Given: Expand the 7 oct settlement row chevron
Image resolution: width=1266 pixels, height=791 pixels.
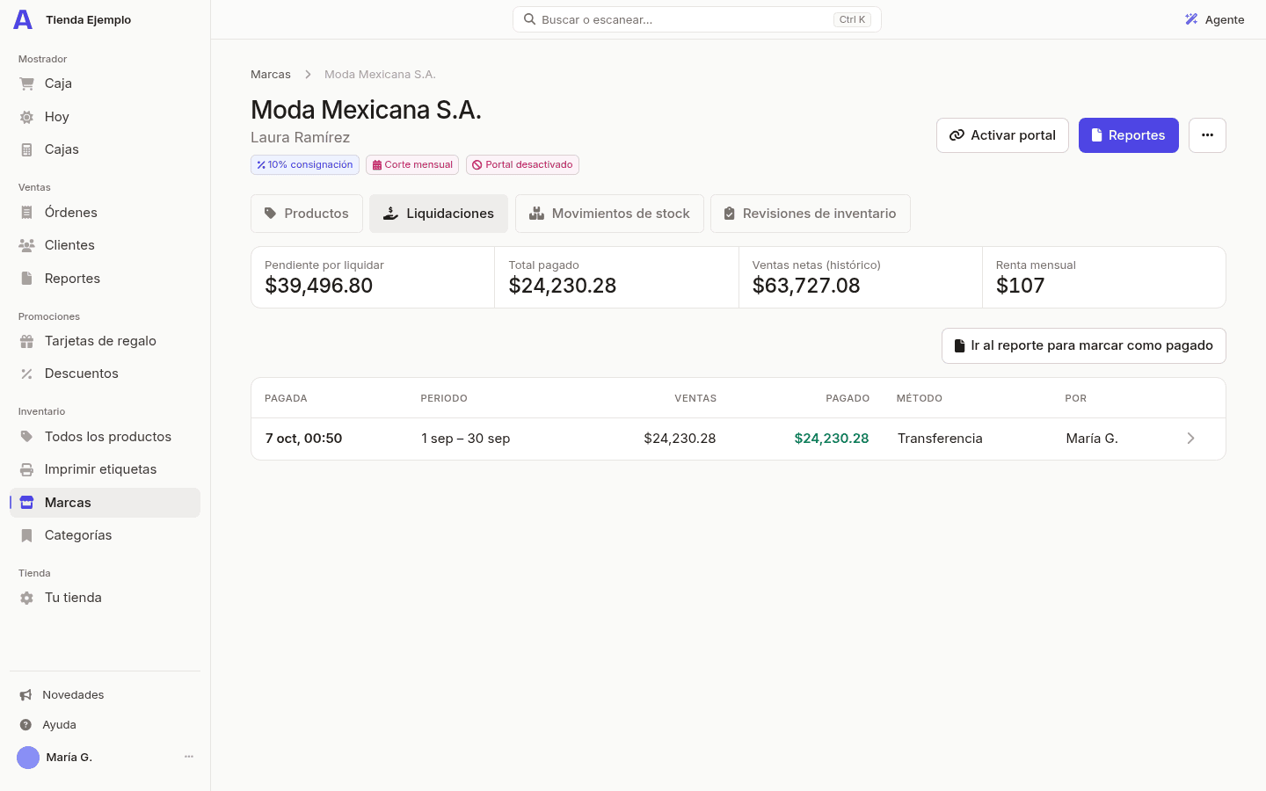Looking at the screenshot, I should coord(1190,439).
